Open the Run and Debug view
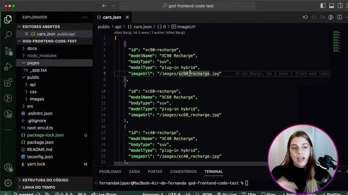The width and height of the screenshot is (348, 195). pos(8,67)
